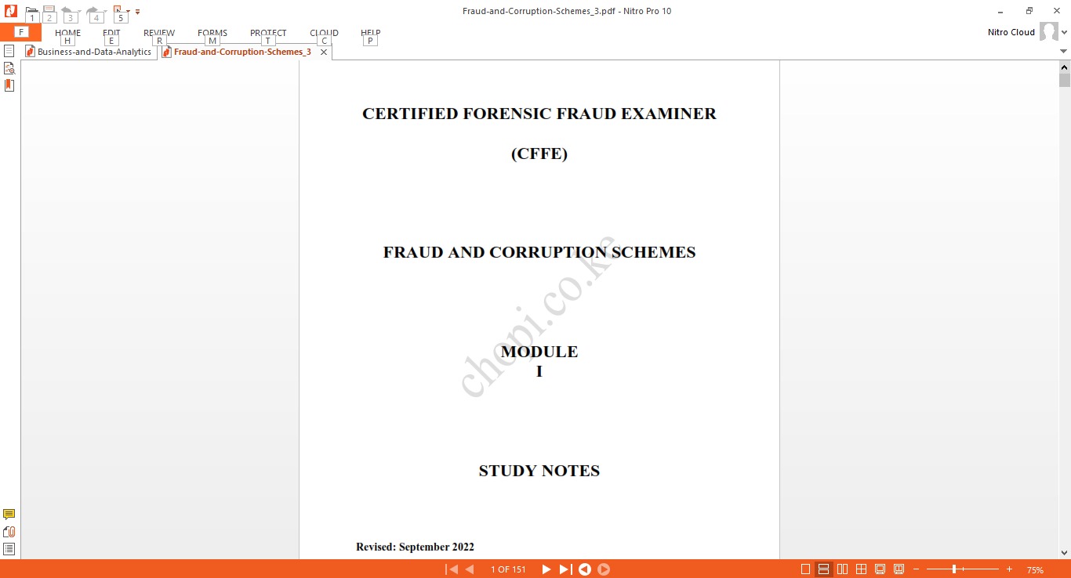
Task: Click the page number field 1 OF 151
Action: pos(508,569)
